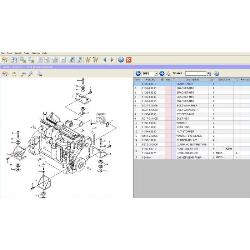The width and height of the screenshot is (250, 250).
Task: Print the diagram with printer icon
Action: [39, 74]
